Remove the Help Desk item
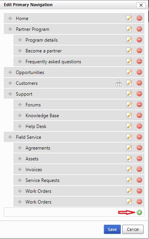This screenshot has height=239, width=149. [139, 126]
